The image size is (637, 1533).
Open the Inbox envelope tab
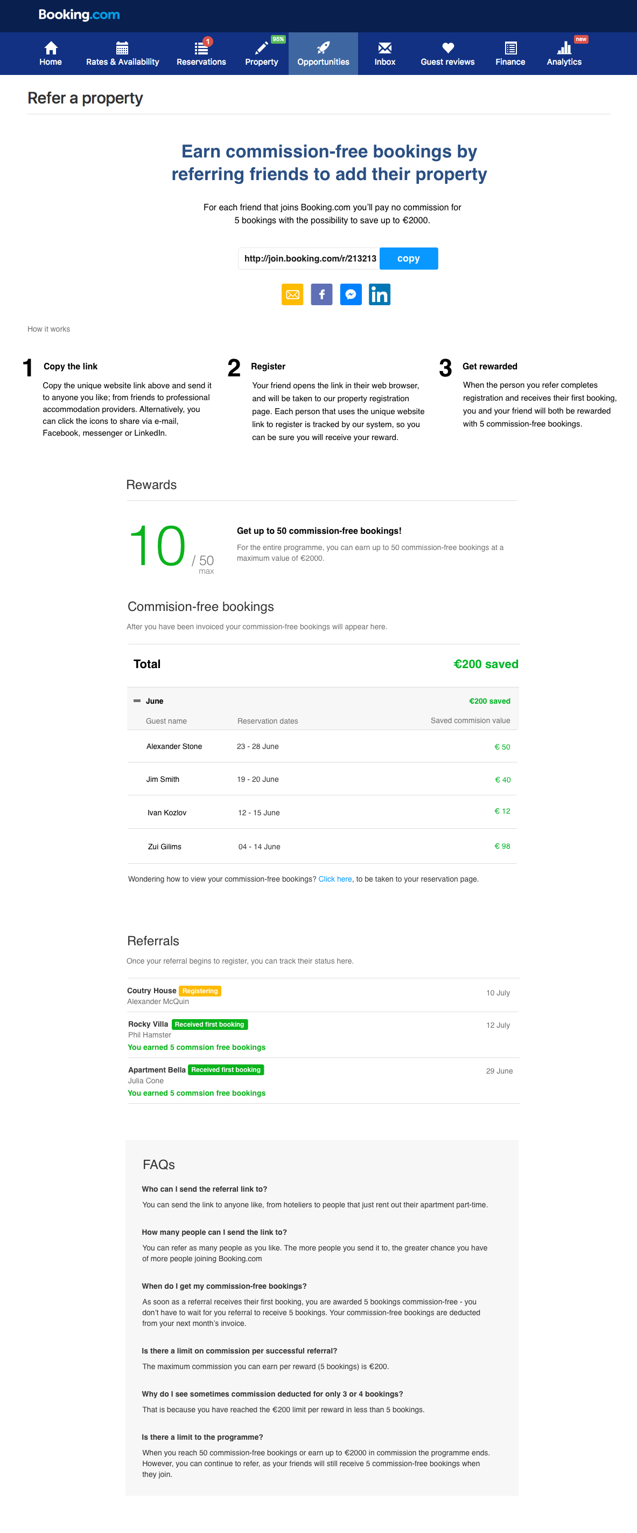(x=385, y=53)
